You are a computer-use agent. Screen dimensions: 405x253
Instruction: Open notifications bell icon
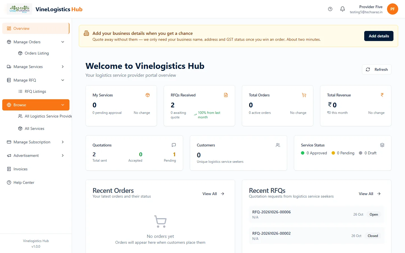[x=343, y=9]
